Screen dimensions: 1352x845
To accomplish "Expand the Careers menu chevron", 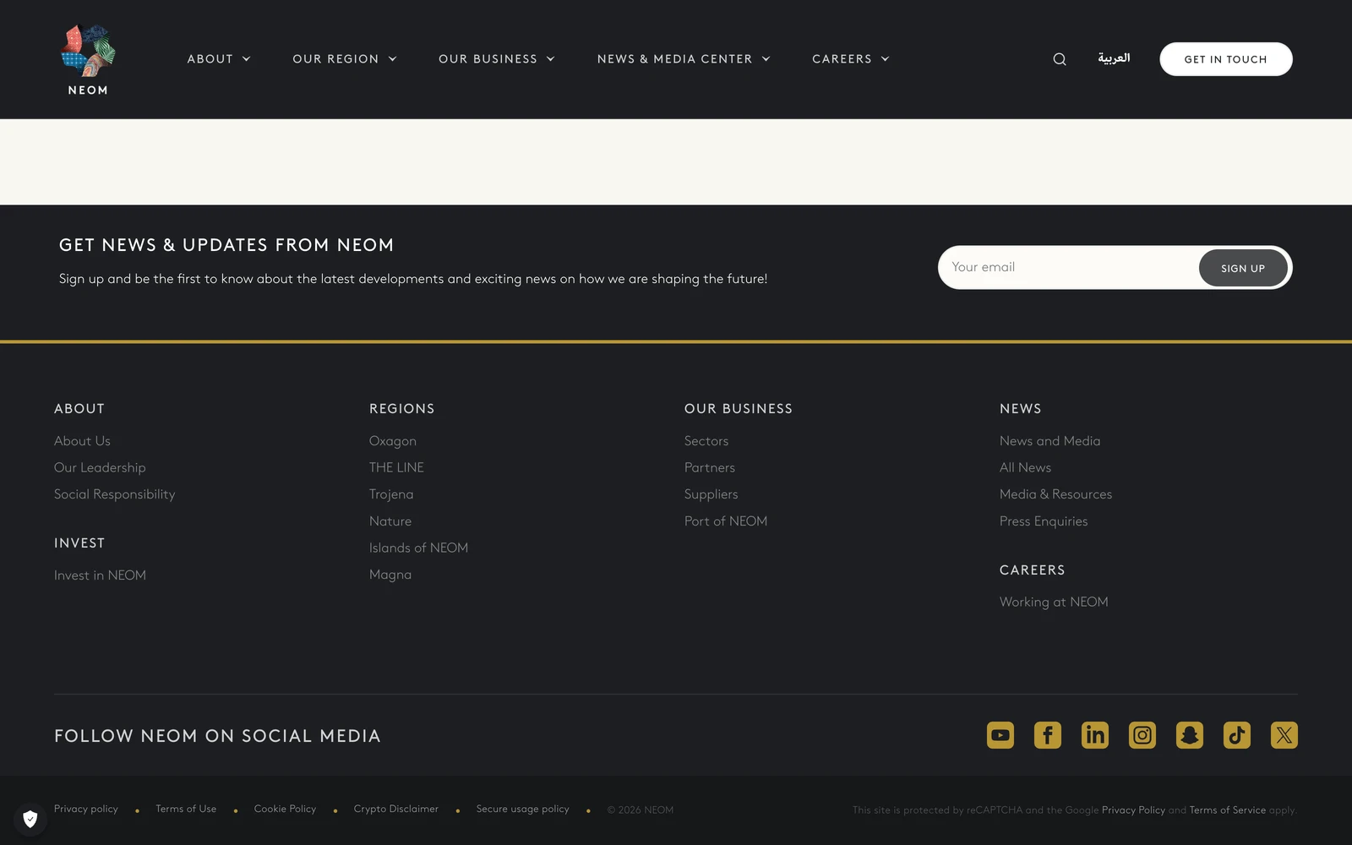I will [x=886, y=59].
